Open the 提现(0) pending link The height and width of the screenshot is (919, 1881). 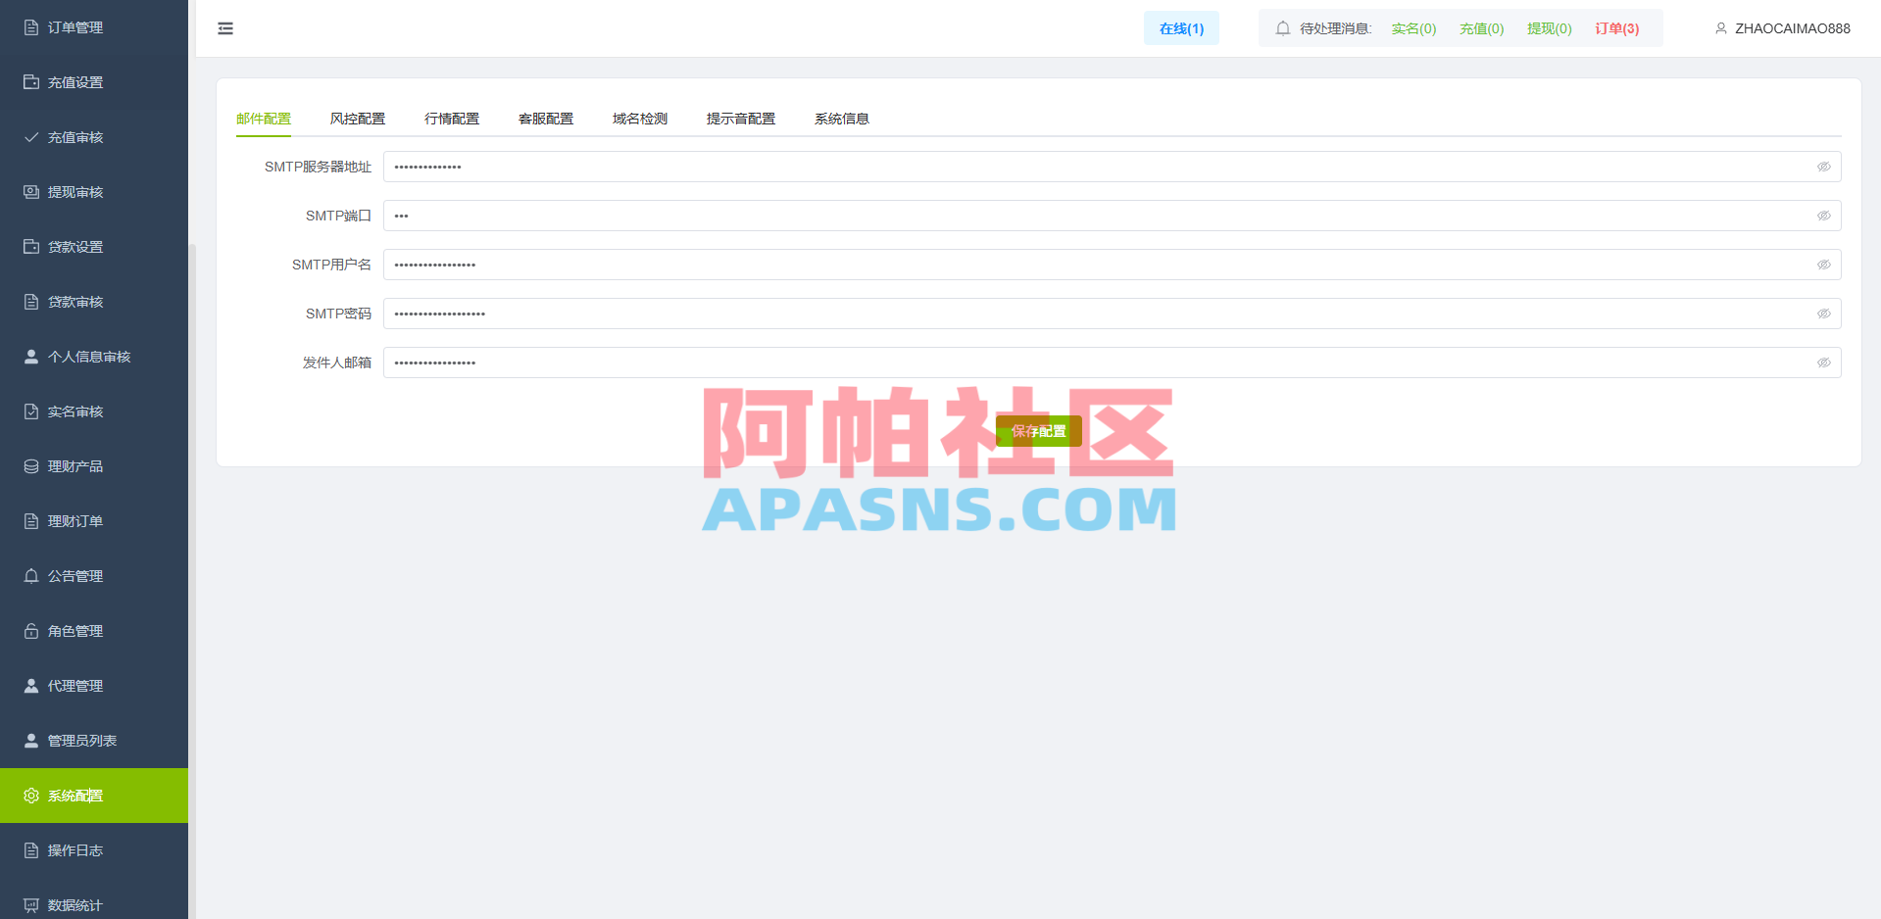[x=1549, y=28]
